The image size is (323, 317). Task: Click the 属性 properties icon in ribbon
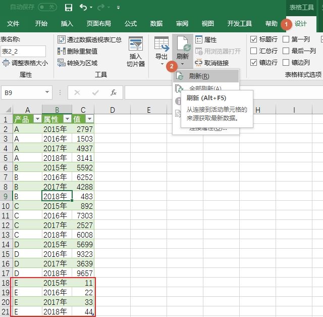tap(198, 39)
